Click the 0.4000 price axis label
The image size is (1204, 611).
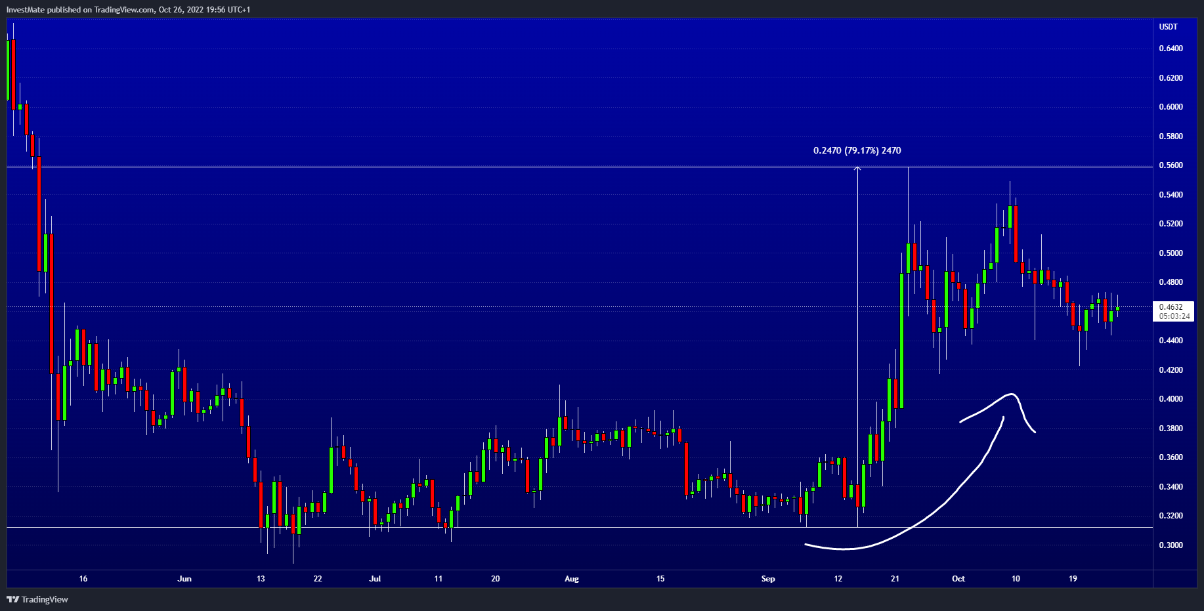point(1171,399)
